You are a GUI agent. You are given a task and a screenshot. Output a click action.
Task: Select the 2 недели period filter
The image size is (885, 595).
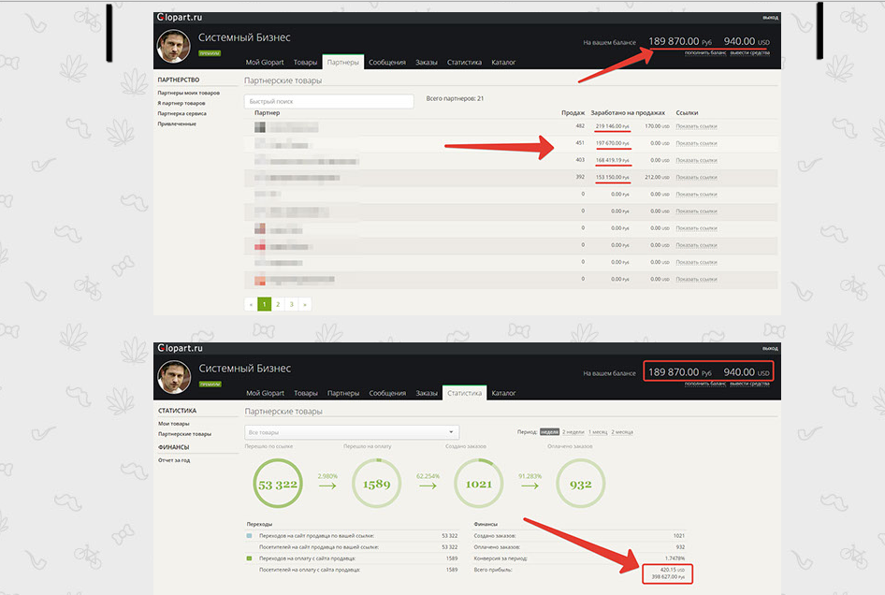[x=573, y=432]
